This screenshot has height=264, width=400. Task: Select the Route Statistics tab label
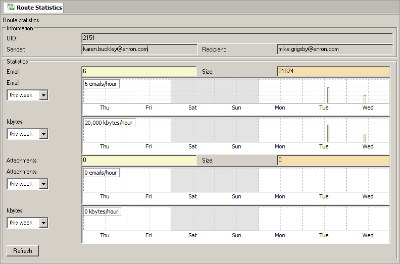[39, 8]
